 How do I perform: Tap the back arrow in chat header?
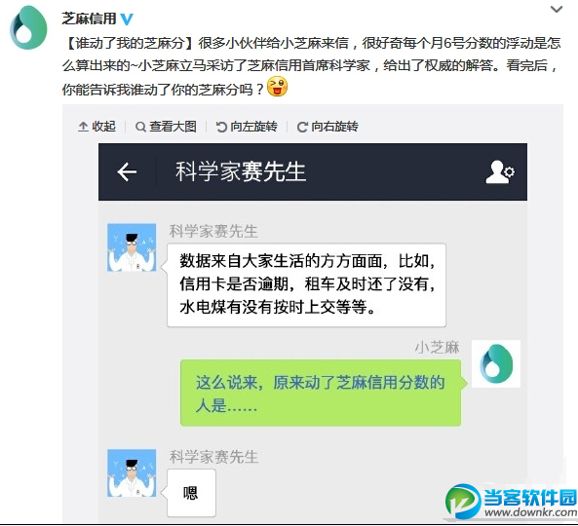127,171
